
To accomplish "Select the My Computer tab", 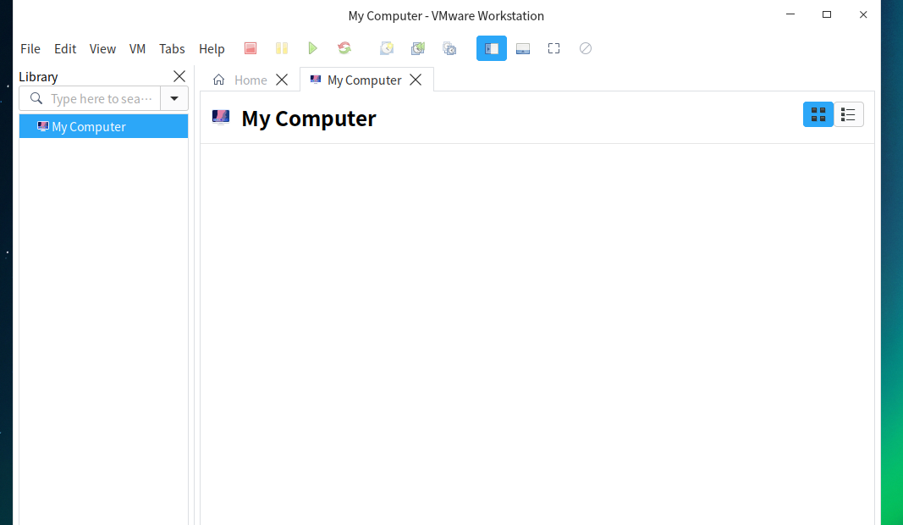I will 366,80.
